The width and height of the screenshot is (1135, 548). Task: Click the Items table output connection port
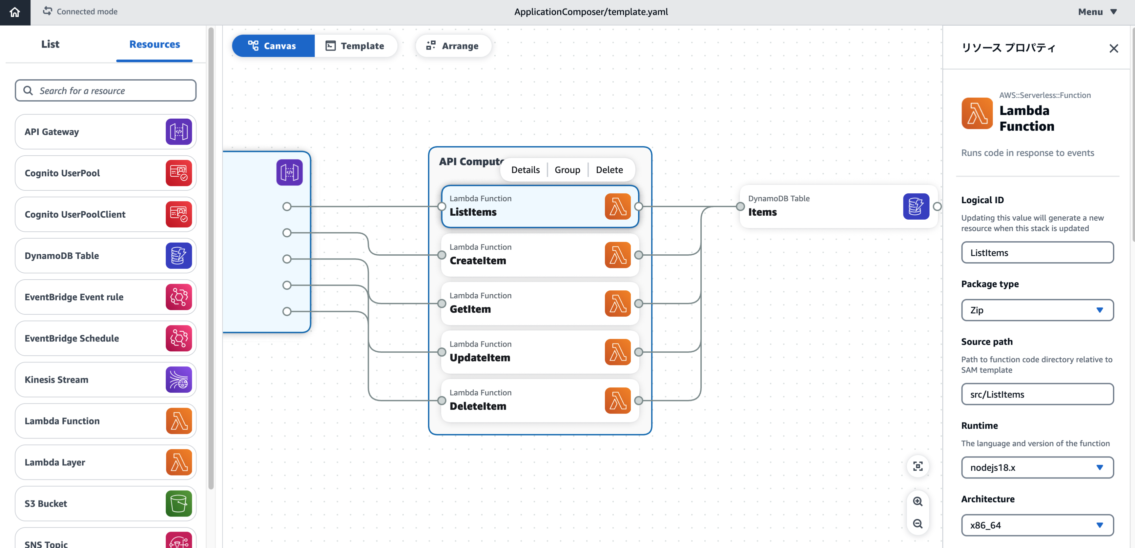point(937,206)
